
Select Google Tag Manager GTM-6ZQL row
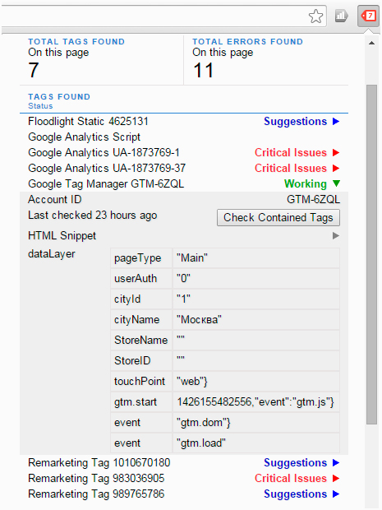[184, 184]
